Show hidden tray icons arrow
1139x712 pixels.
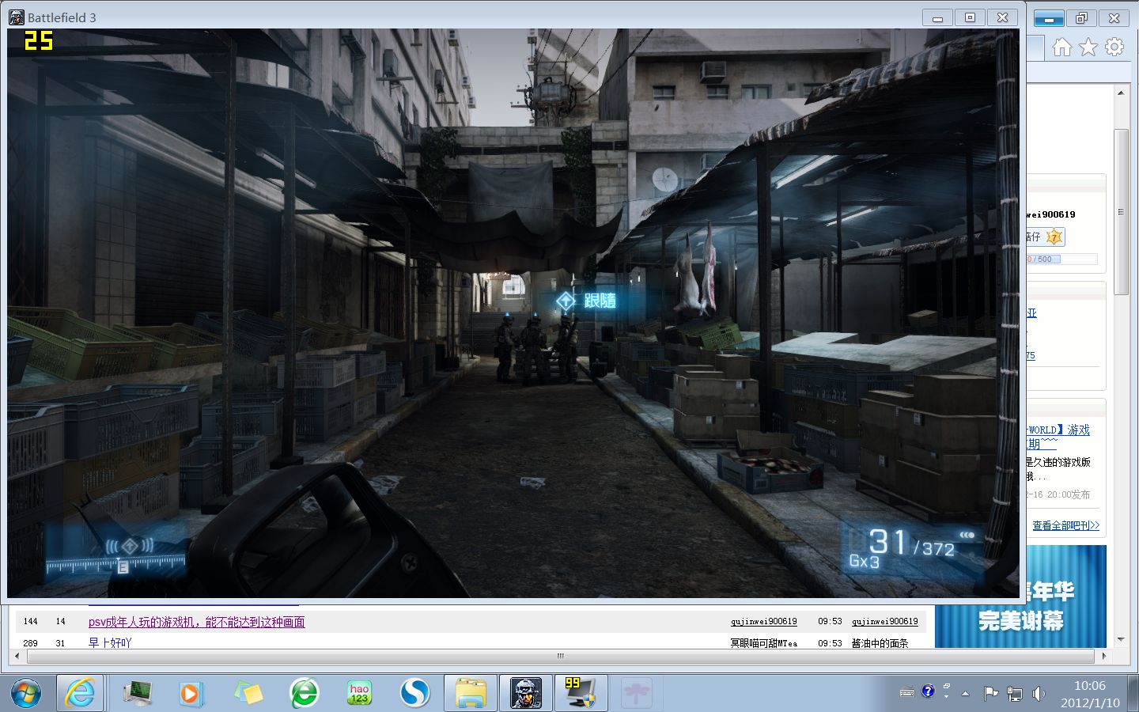[965, 694]
